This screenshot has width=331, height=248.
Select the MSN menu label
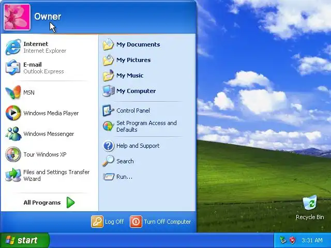pyautogui.click(x=29, y=92)
